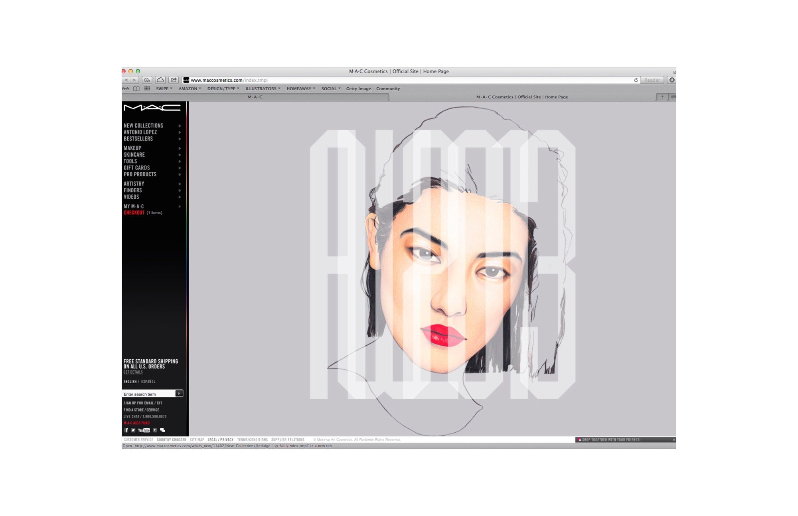Open Pro Products in the sidebar menu
The image size is (798, 516).
tap(140, 175)
